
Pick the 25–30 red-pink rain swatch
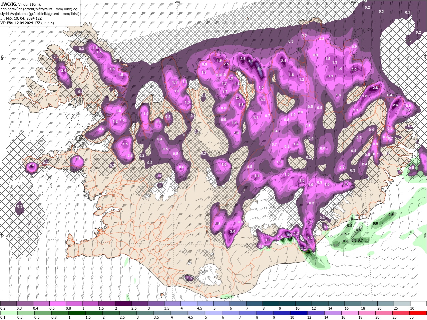coord(401,313)
